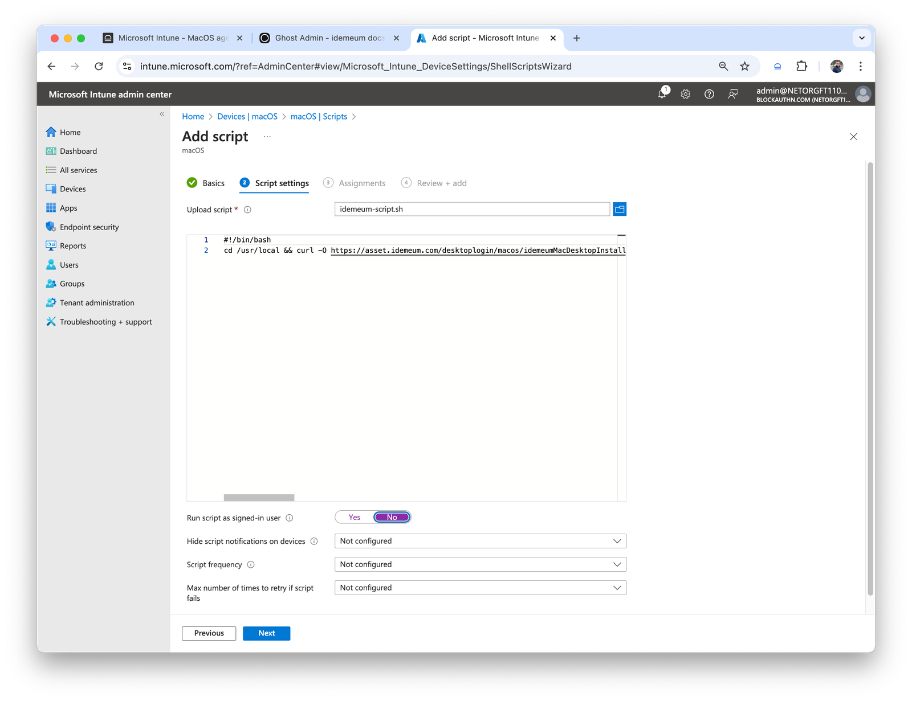
Task: Click the browser forward arrow
Action: click(75, 67)
